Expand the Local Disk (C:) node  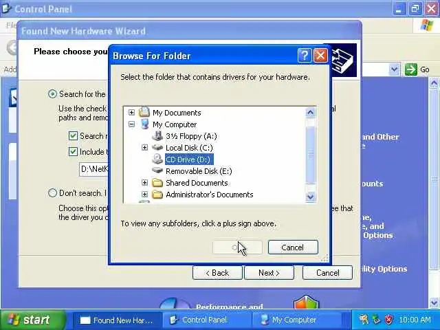144,147
